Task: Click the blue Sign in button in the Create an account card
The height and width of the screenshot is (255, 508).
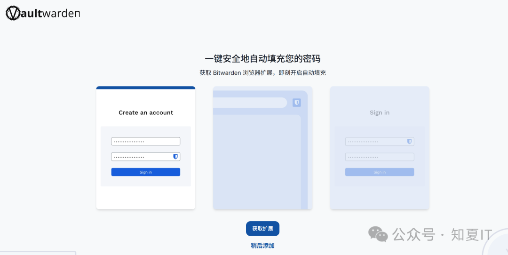Action: pyautogui.click(x=146, y=172)
